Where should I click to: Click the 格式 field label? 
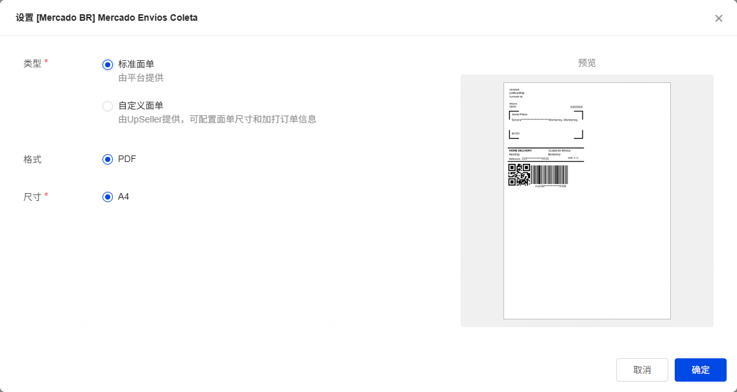point(32,159)
